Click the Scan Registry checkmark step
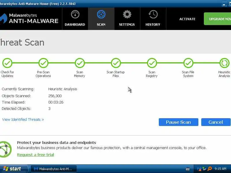Screen dimensions: 231x173 [152, 63]
